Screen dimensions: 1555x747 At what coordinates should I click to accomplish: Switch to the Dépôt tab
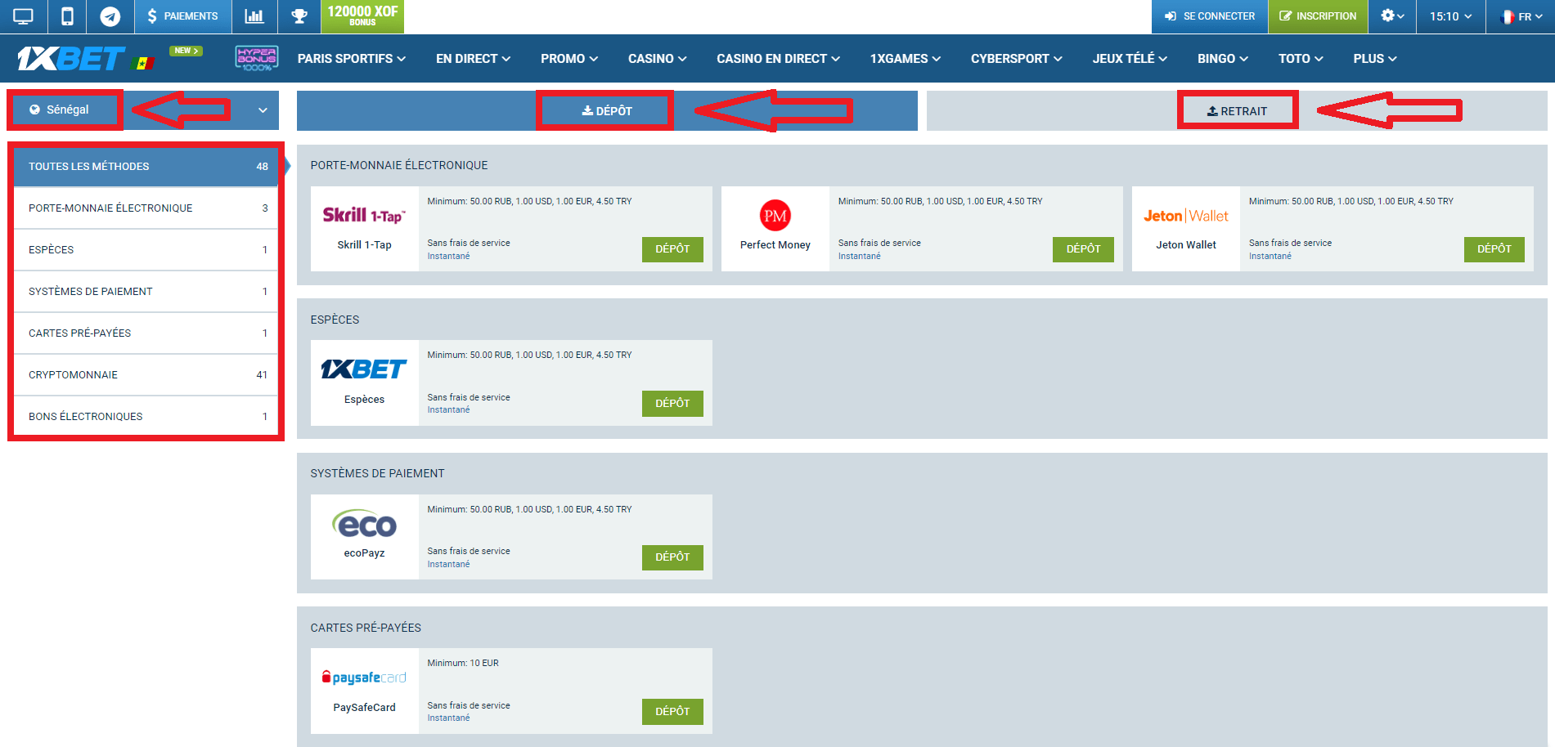tap(606, 111)
